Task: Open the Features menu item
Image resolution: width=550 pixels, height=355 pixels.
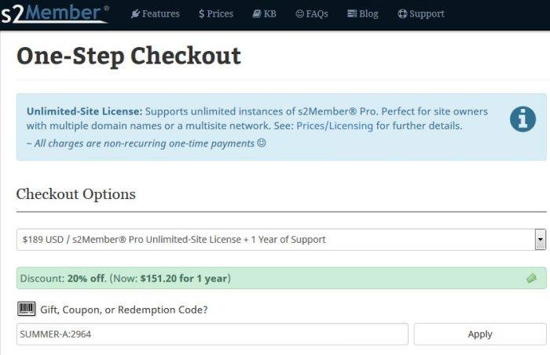Action: point(155,14)
